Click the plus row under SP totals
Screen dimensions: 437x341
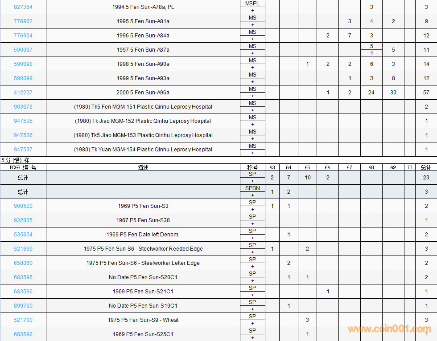pyautogui.click(x=252, y=181)
